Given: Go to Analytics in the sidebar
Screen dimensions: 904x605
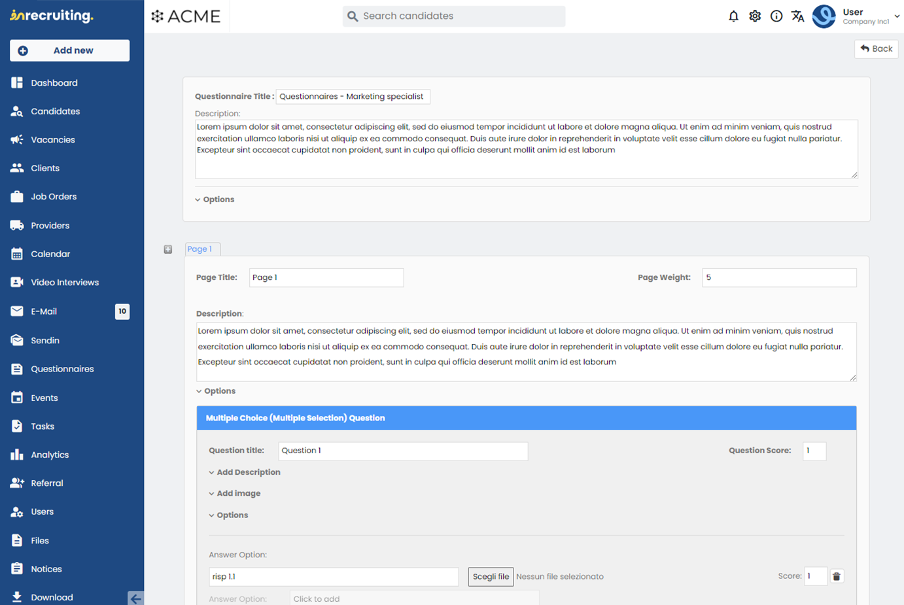Looking at the screenshot, I should click(x=50, y=455).
